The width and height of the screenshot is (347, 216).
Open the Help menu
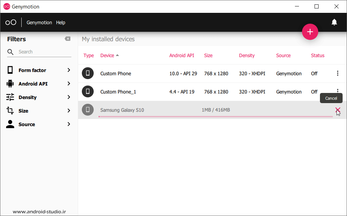point(61,23)
